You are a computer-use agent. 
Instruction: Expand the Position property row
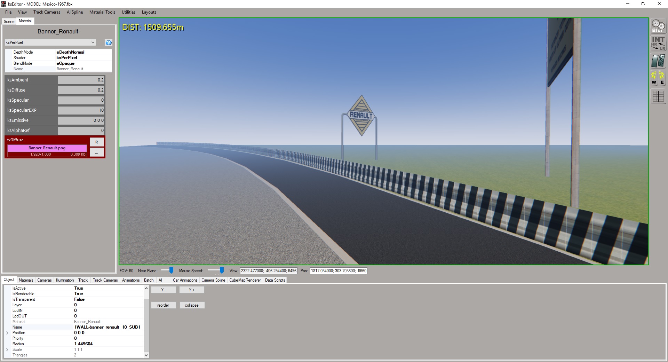(7, 333)
